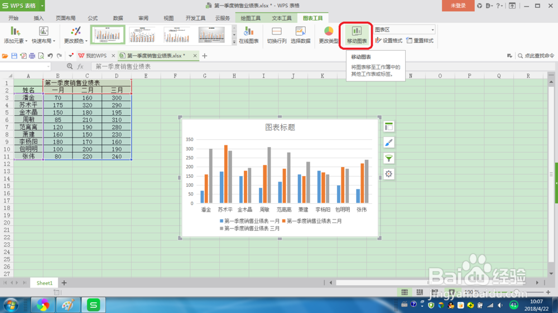Redo the last undone action
The width and height of the screenshot is (558, 313).
pos(60,56)
